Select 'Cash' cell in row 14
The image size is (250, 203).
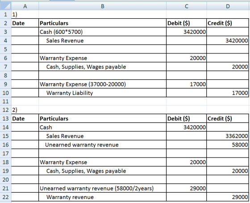click(103, 127)
